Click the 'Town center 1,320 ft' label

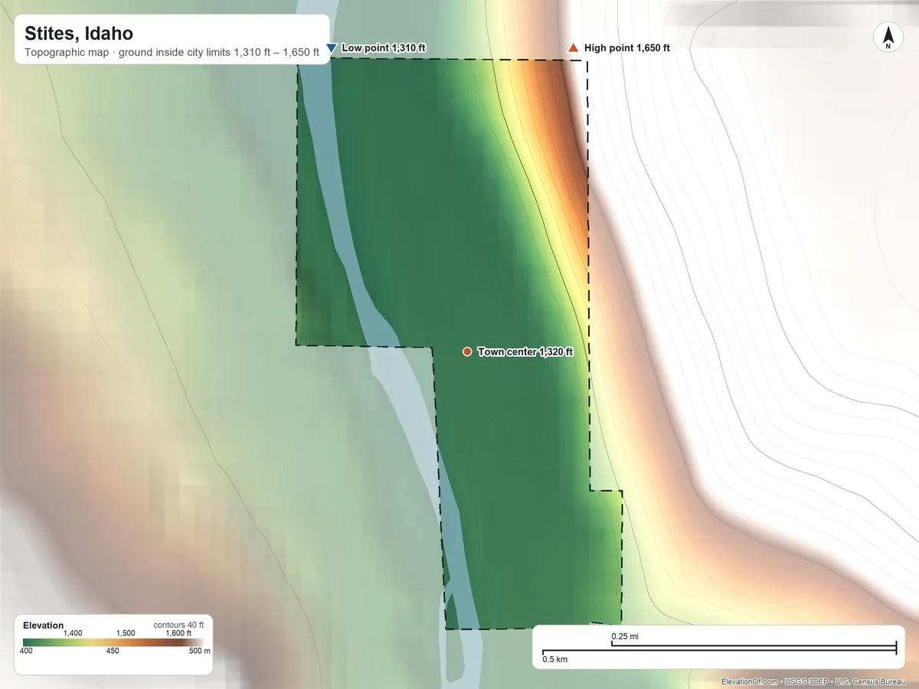click(x=525, y=352)
